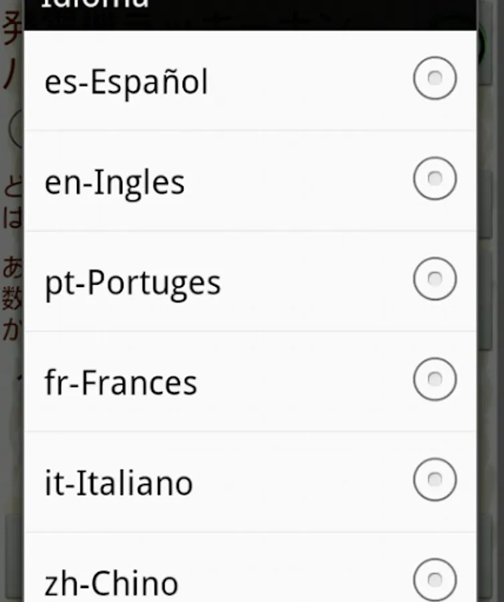Screen dimensions: 504x602
Task: Select the fr-Frances radio button
Action: coord(434,379)
